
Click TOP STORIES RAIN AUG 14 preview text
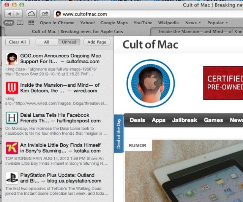57,161
